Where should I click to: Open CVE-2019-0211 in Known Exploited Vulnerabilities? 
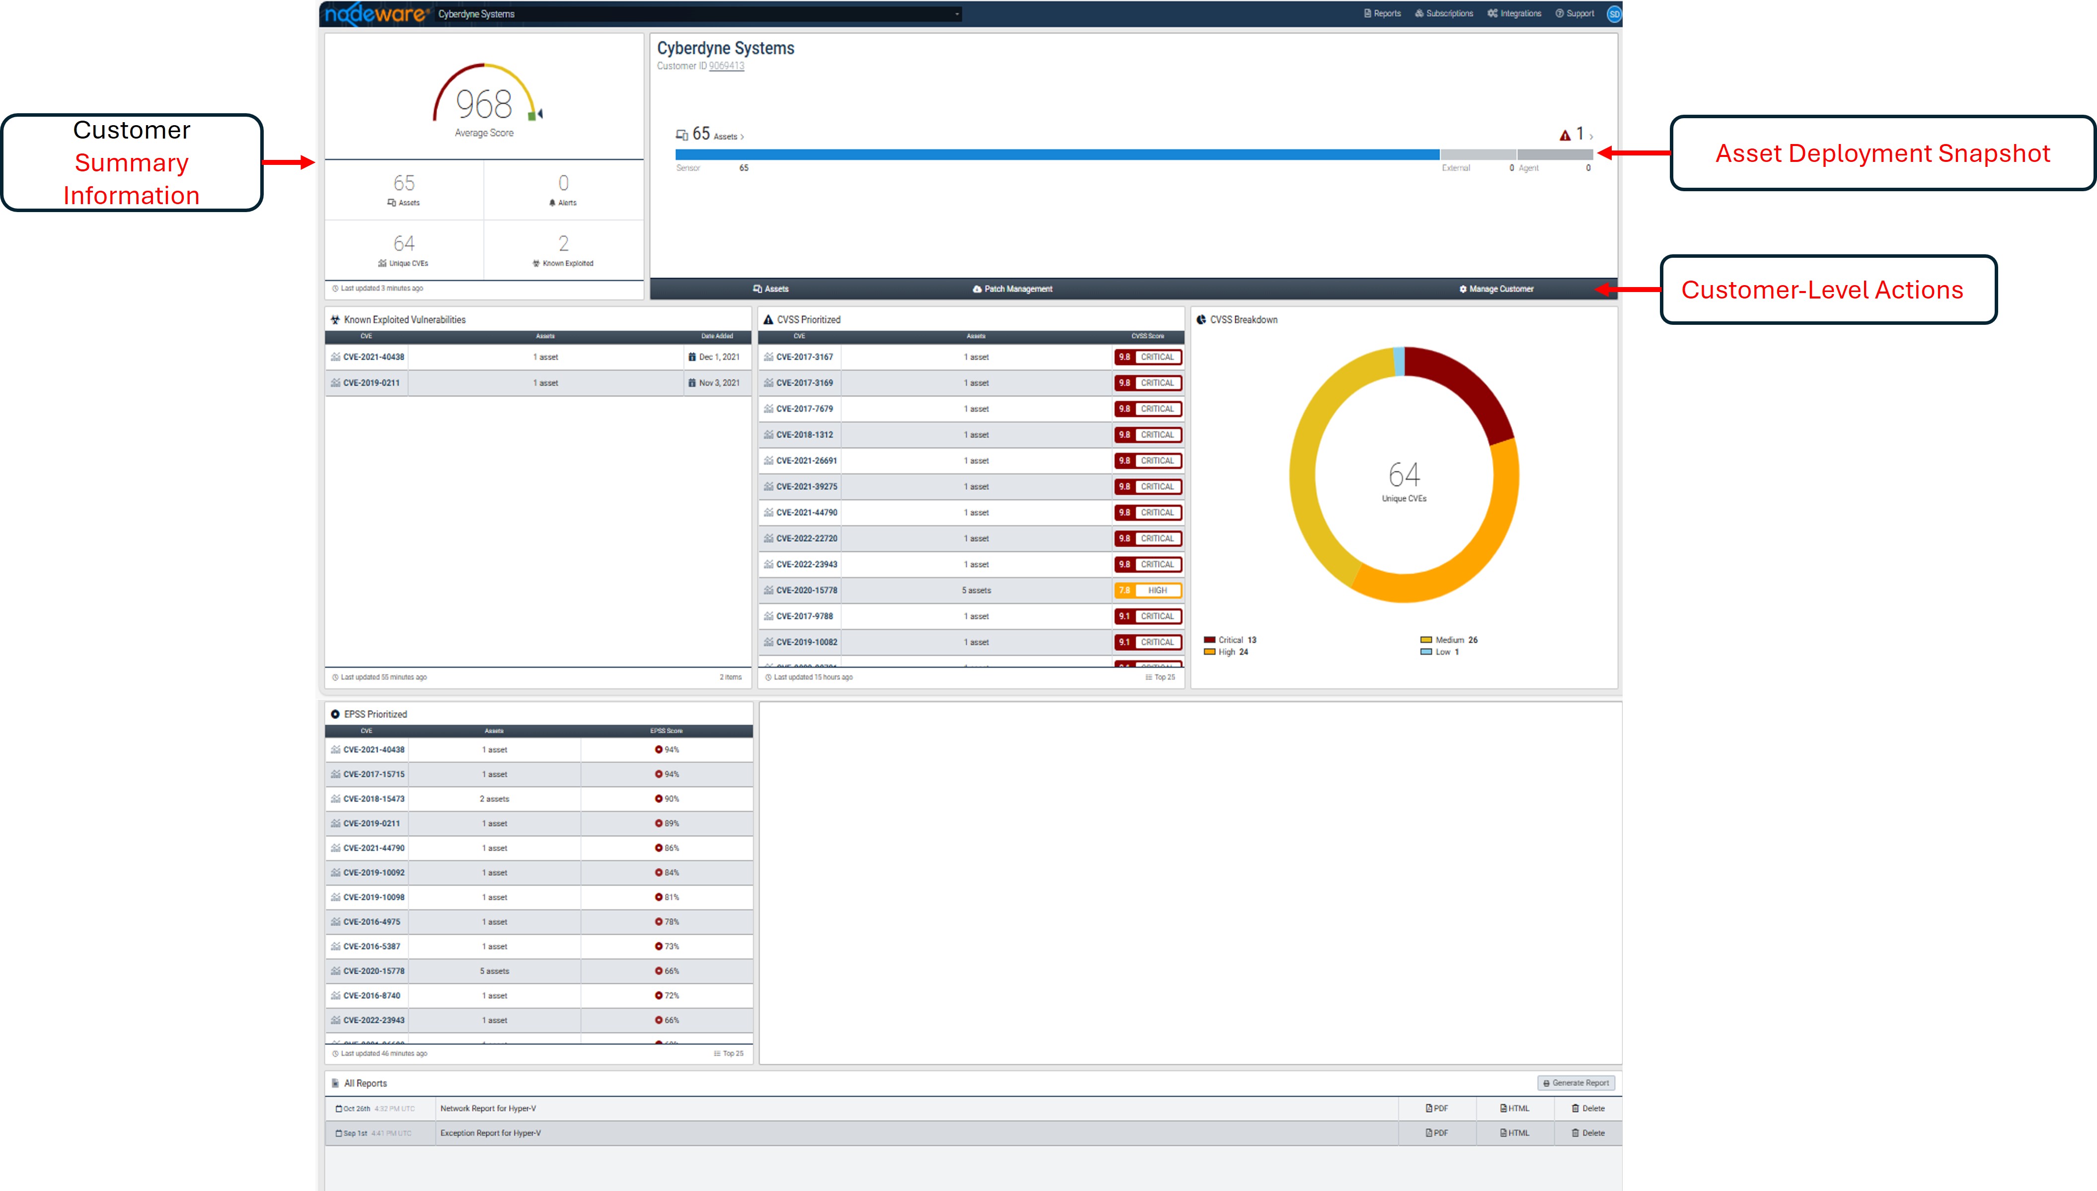click(372, 383)
